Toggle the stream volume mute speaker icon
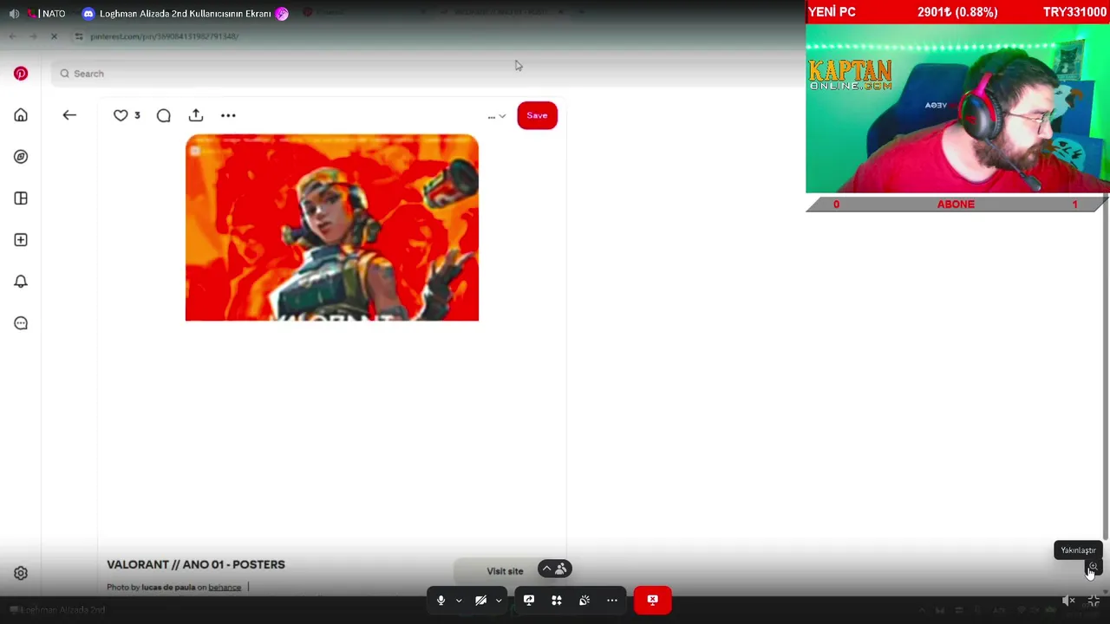This screenshot has height=624, width=1110. coord(1068,601)
